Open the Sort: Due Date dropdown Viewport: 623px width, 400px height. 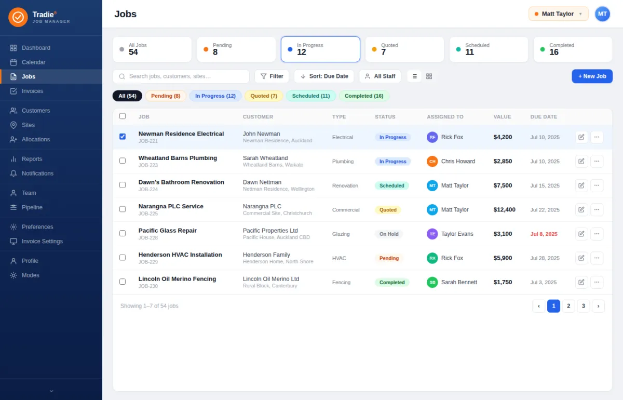[324, 76]
